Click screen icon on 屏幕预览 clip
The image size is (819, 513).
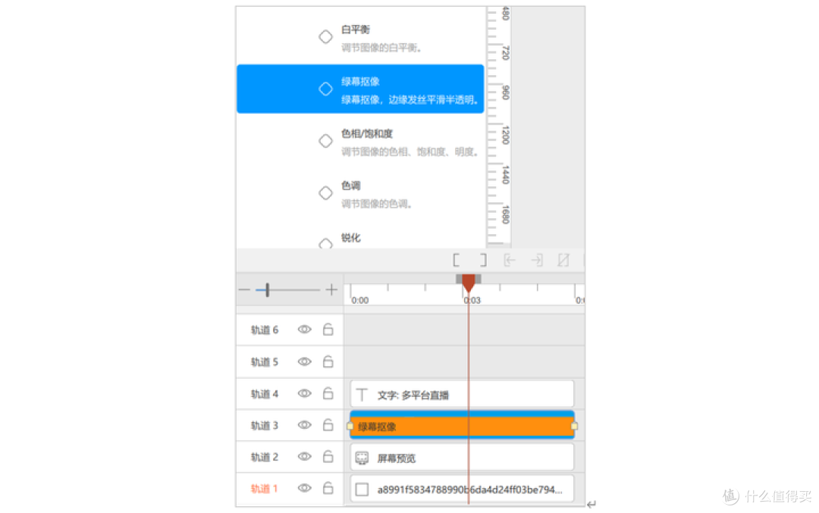[x=362, y=458]
